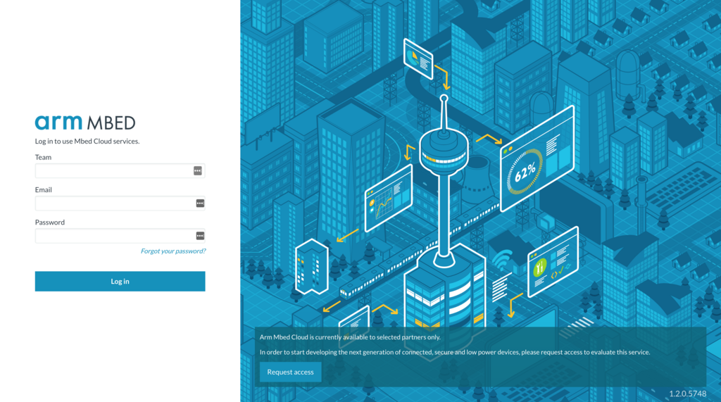721x402 pixels.
Task: Focus the Email input field
Action: [x=120, y=203]
